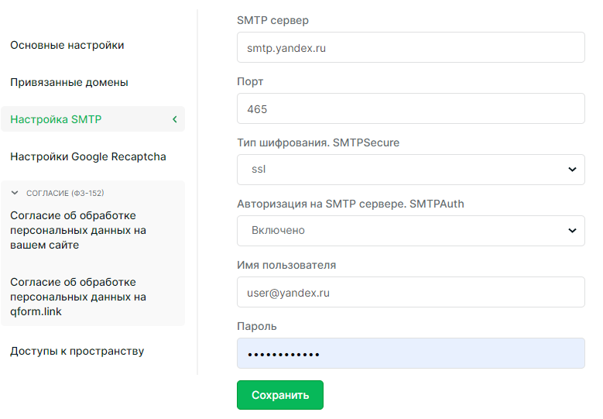Open Доступы к пространству page
603x419 pixels.
[77, 351]
